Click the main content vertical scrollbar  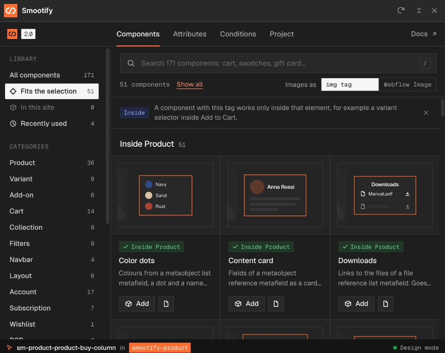[443, 107]
